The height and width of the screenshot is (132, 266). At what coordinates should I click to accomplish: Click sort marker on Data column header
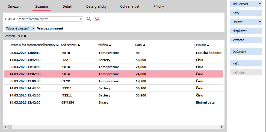[144, 45]
